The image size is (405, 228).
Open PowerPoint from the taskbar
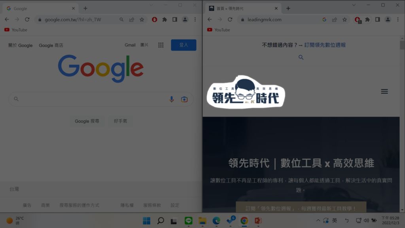258,221
